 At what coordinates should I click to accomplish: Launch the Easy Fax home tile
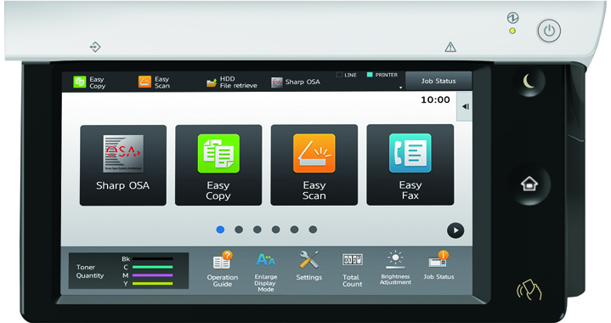(x=410, y=165)
